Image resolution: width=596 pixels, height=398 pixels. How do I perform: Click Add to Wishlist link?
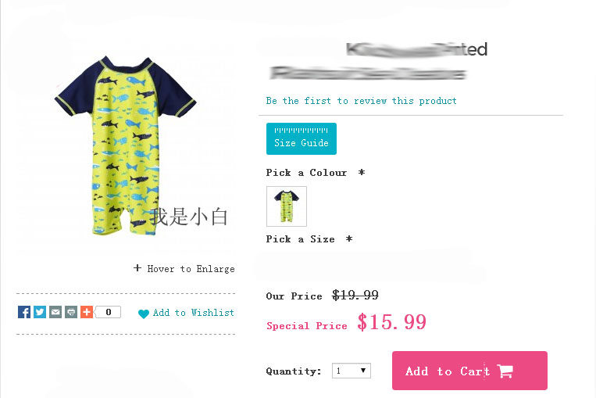coord(194,313)
